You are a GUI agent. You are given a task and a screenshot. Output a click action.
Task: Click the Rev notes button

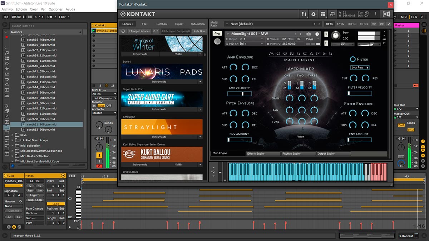pos(30,190)
